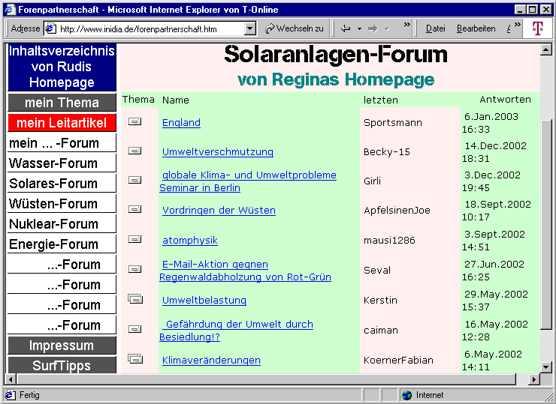Open the Klimaveränderungen thread link
This screenshot has width=556, height=404.
pyautogui.click(x=211, y=360)
